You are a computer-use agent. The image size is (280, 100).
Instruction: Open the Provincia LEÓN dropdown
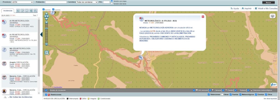(22, 2)
